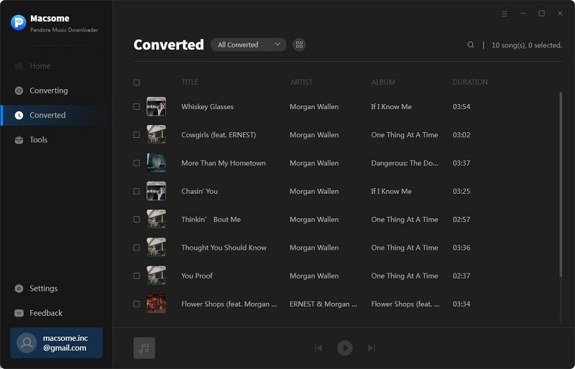Screen dimensions: 575x369
Task: Select the Converted sidebar tab
Action: [56, 115]
